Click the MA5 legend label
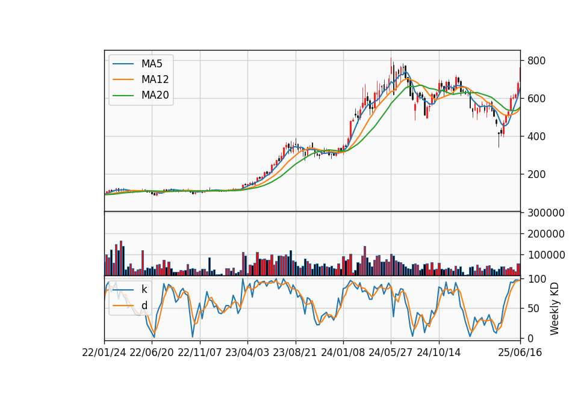 [152, 64]
